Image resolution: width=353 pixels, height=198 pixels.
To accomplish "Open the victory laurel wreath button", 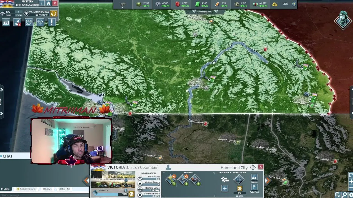I will 54,13.
